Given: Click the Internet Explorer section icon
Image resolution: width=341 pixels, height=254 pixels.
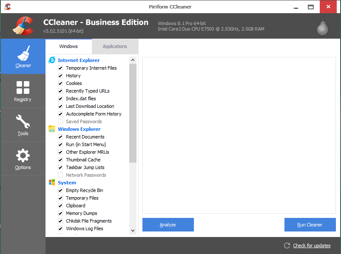Looking at the screenshot, I should pyautogui.click(x=52, y=60).
